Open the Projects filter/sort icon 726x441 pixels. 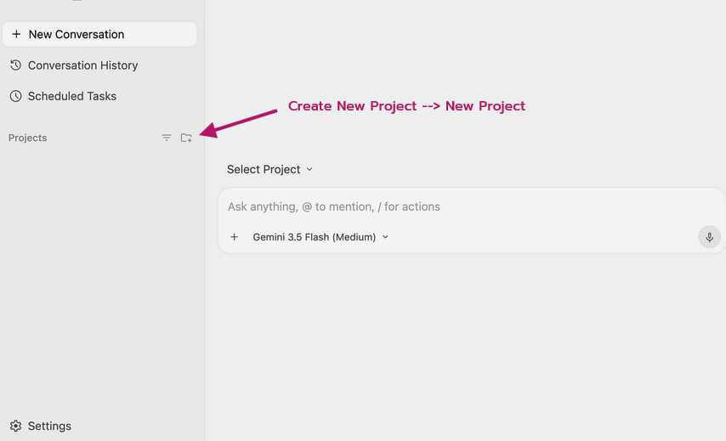tap(167, 138)
